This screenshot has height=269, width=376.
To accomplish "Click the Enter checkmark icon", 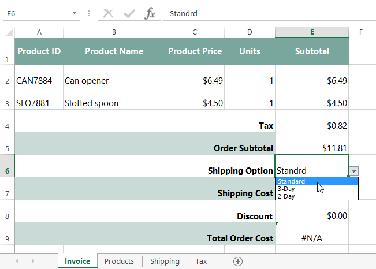I will 129,13.
